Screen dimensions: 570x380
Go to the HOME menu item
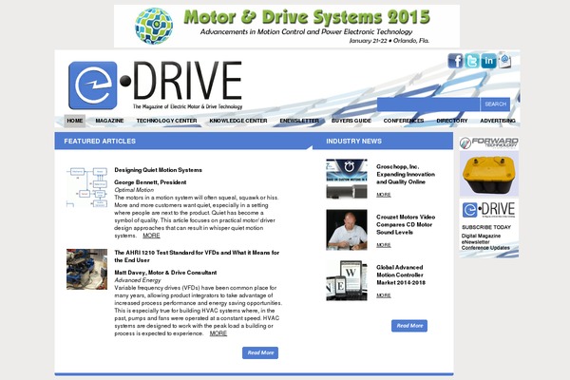pyautogui.click(x=74, y=121)
